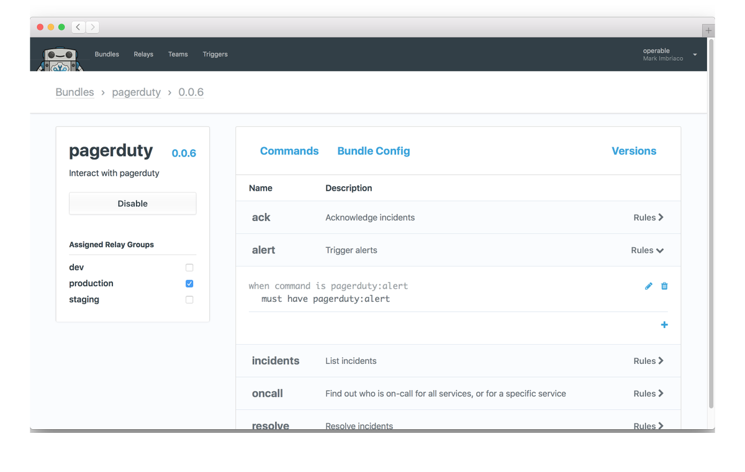Switch to the Versions tab

634,151
